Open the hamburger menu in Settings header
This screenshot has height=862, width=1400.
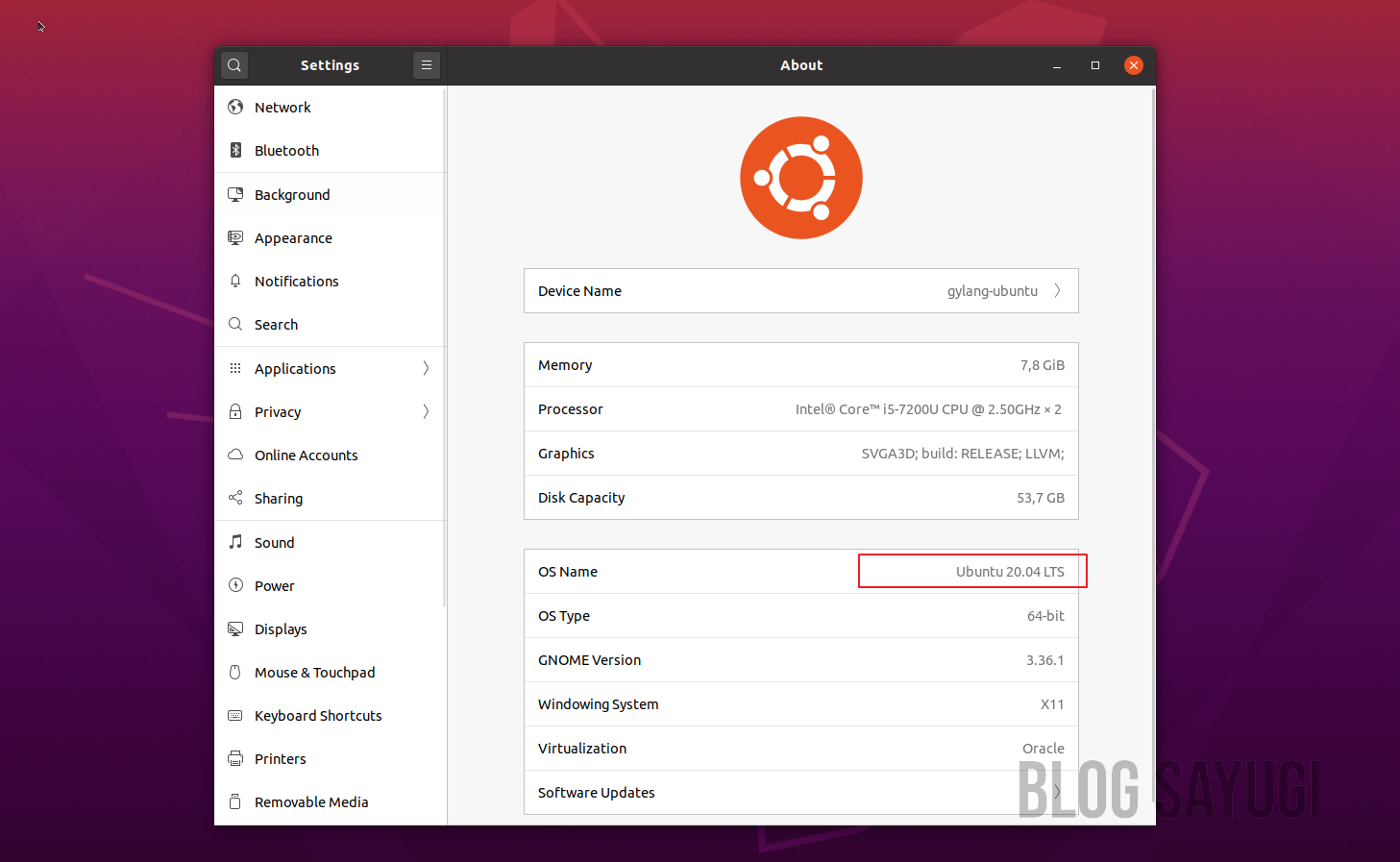(x=427, y=65)
